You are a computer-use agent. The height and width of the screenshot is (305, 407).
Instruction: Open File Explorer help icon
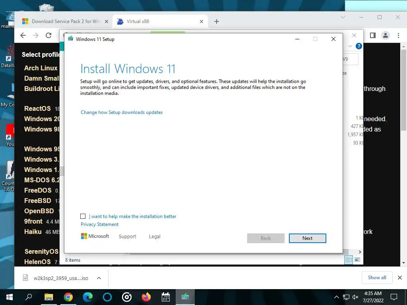[359, 46]
